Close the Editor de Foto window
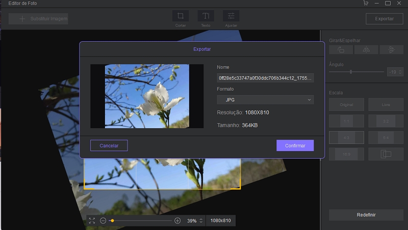 coord(399,3)
